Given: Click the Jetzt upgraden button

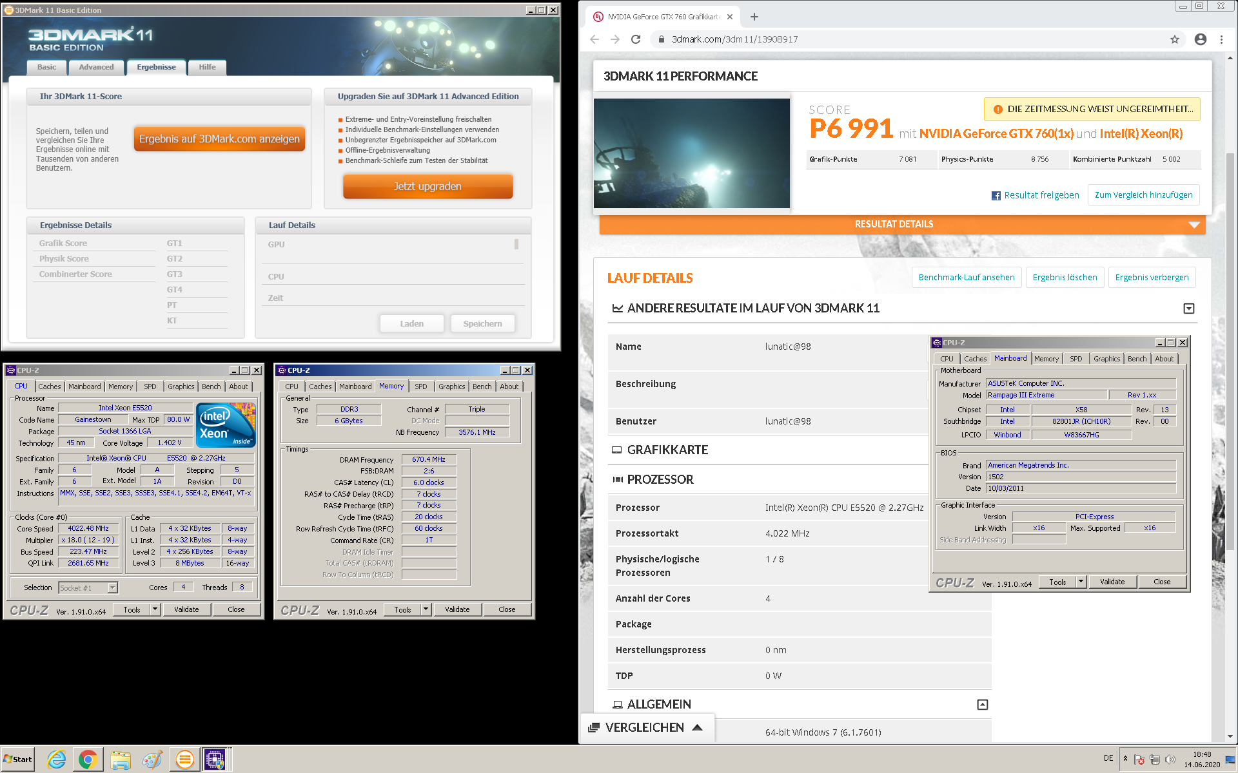Looking at the screenshot, I should (427, 186).
